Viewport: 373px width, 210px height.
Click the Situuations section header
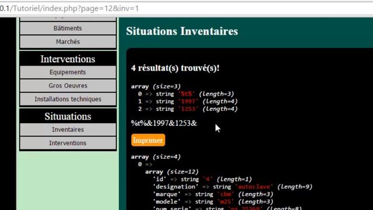point(68,117)
